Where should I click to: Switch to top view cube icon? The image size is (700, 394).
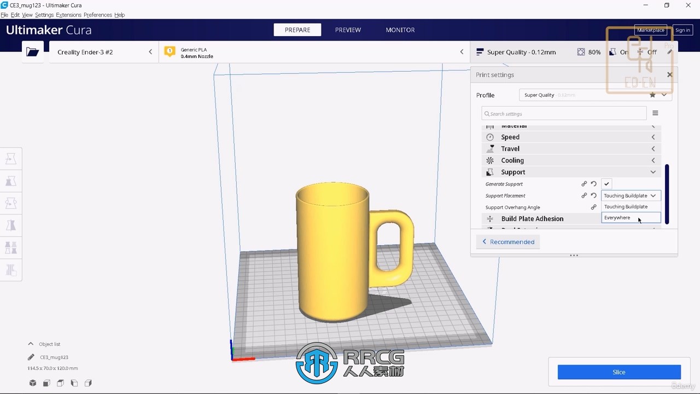[60, 383]
